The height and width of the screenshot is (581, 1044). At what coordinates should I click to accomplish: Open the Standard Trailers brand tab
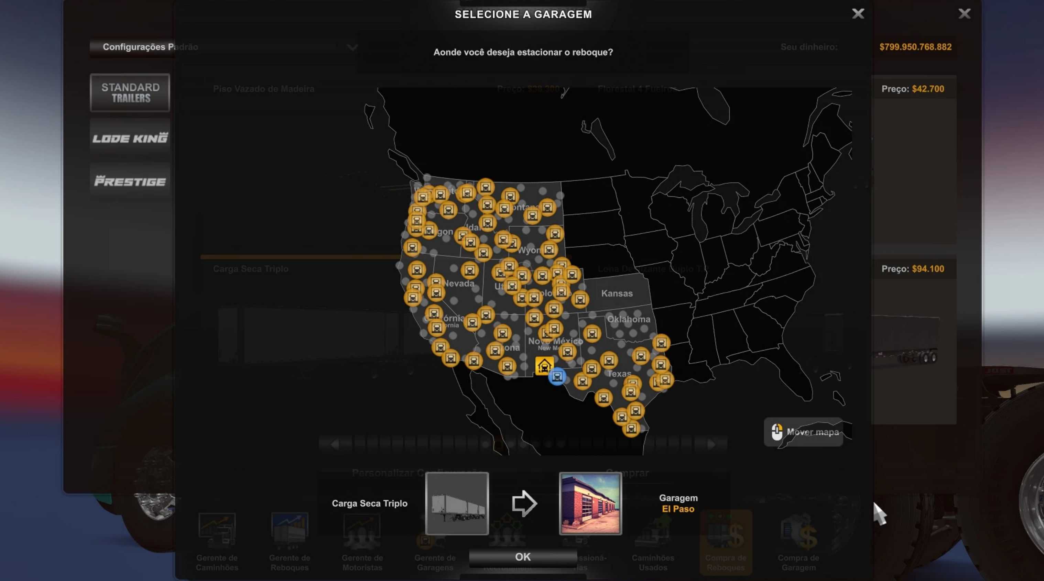pos(130,93)
